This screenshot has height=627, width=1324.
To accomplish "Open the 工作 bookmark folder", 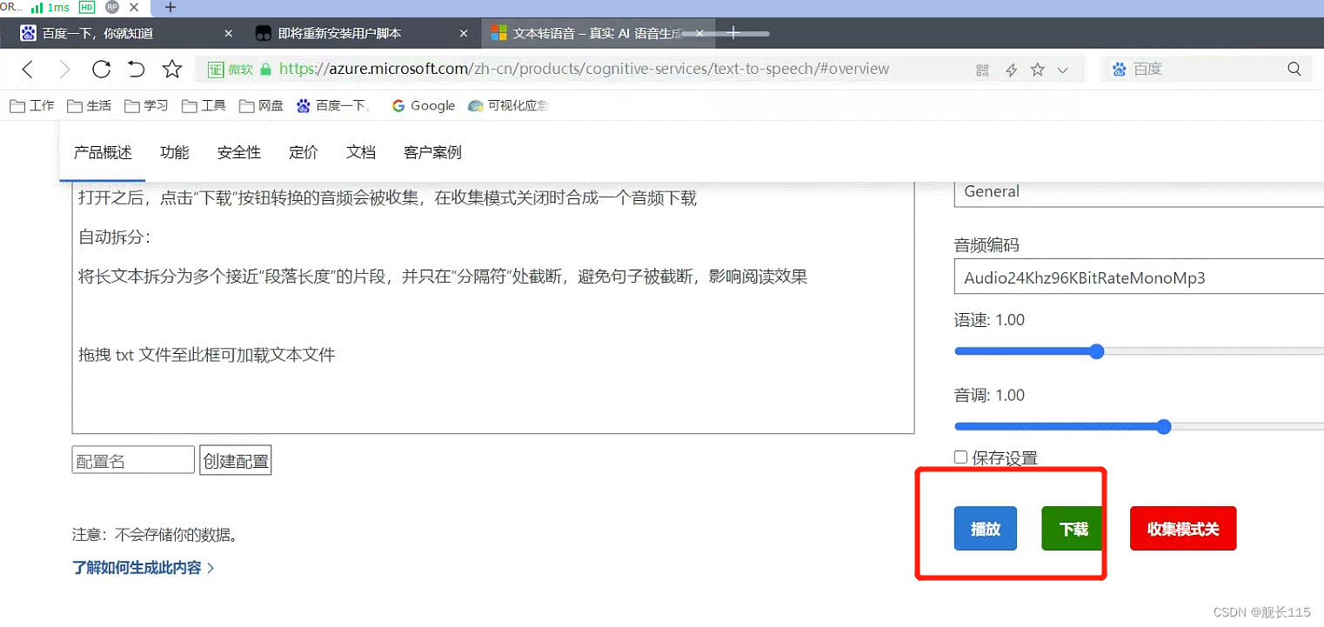I will (x=31, y=106).
